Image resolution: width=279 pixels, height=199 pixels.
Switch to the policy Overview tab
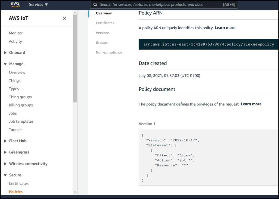tap(104, 13)
